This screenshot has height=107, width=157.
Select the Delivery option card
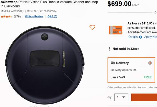[x=131, y=70]
